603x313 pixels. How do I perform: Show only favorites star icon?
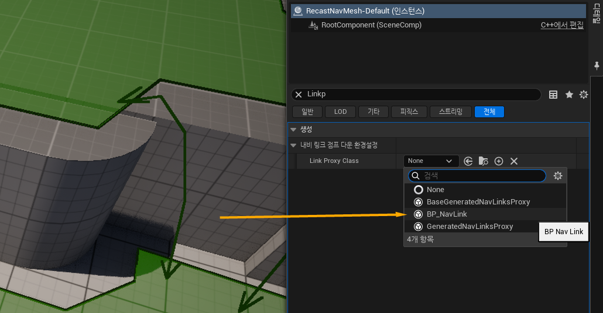pyautogui.click(x=569, y=95)
